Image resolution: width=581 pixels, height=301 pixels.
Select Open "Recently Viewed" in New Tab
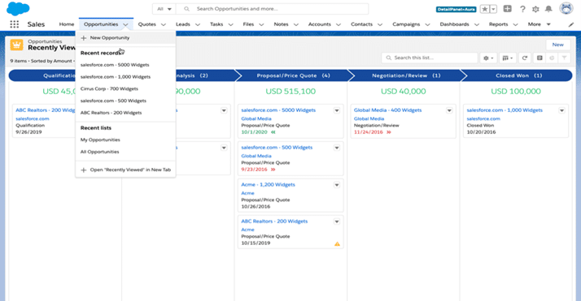point(125,170)
